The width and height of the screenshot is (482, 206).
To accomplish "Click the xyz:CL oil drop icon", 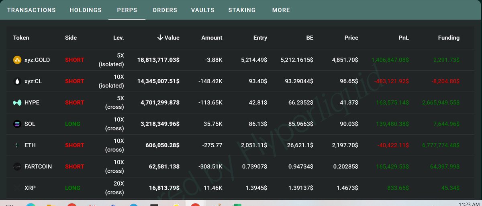I will [17, 81].
